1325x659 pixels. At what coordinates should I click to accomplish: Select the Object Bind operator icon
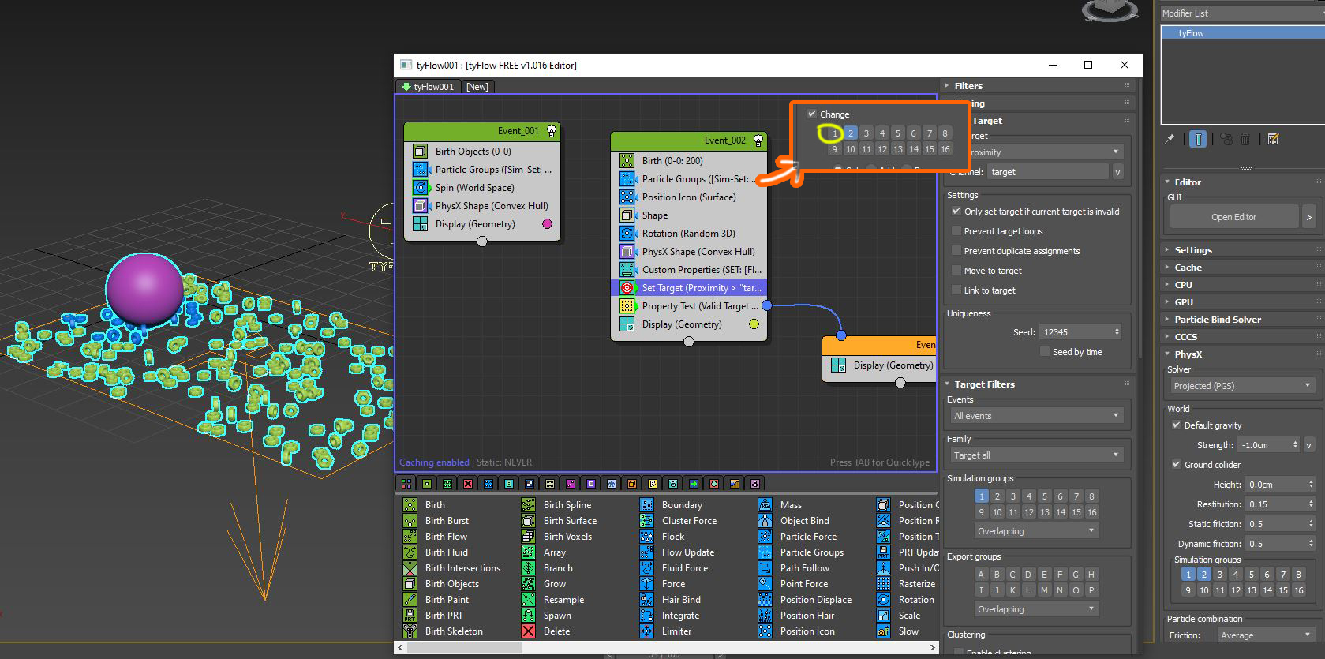tap(765, 521)
